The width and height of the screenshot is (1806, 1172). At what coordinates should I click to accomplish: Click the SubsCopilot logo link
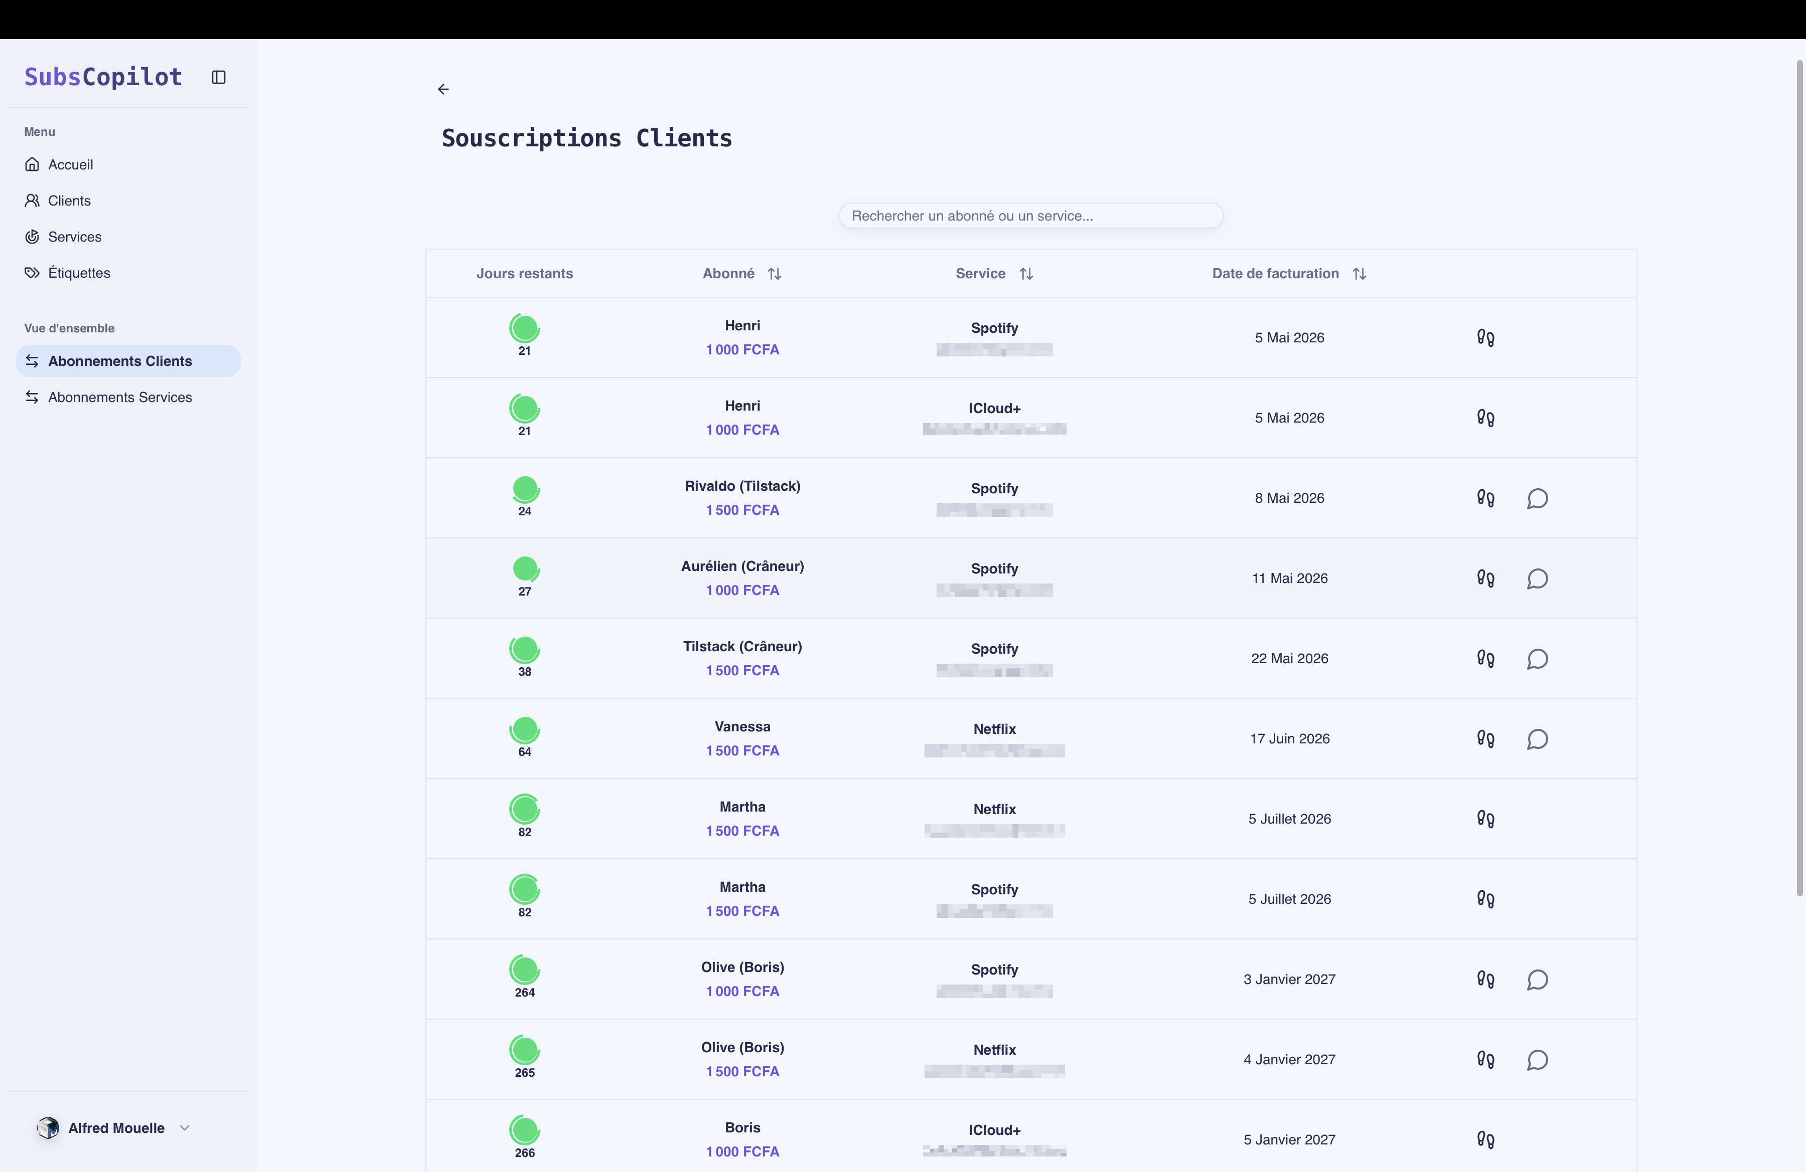coord(103,77)
